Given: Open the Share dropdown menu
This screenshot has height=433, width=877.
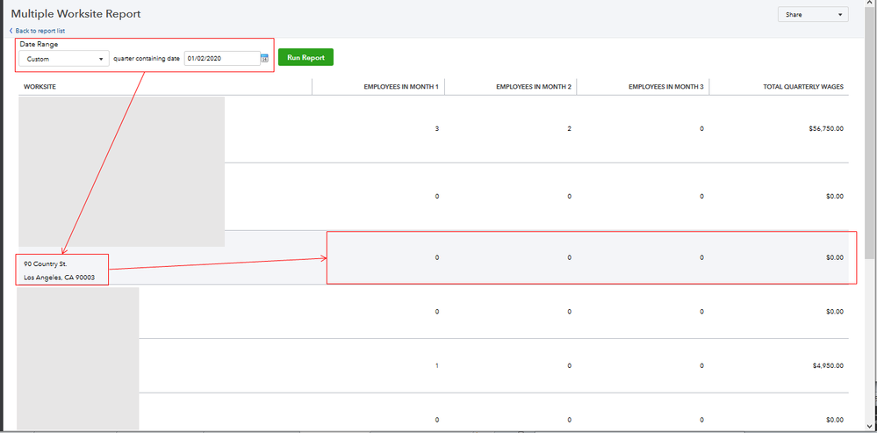Looking at the screenshot, I should [813, 15].
